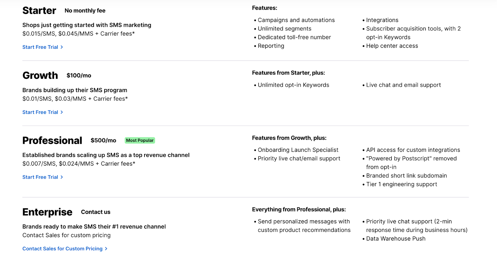Select the Starter plan heading

pyautogui.click(x=39, y=11)
